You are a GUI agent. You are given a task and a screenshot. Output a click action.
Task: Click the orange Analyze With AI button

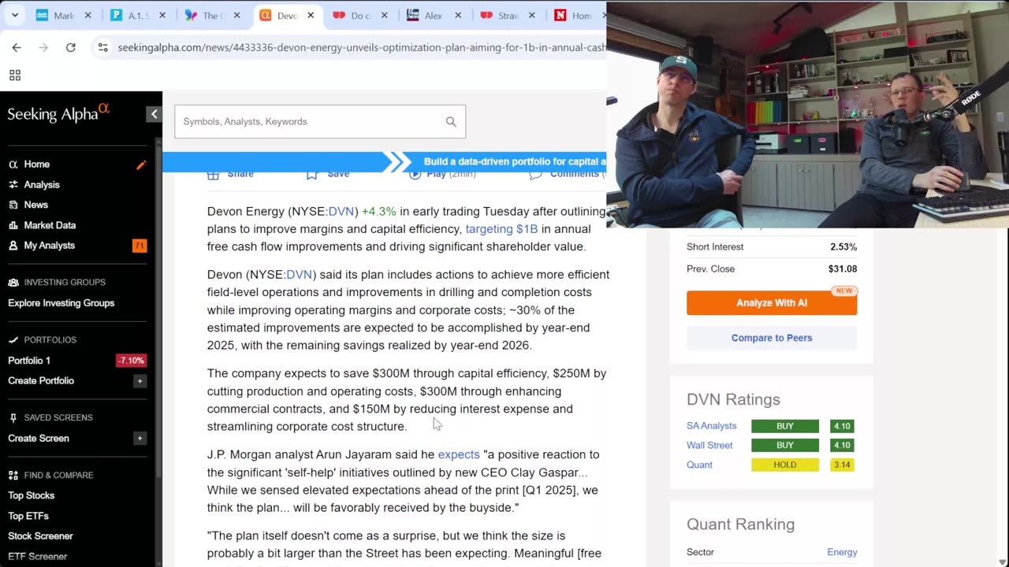tap(772, 303)
